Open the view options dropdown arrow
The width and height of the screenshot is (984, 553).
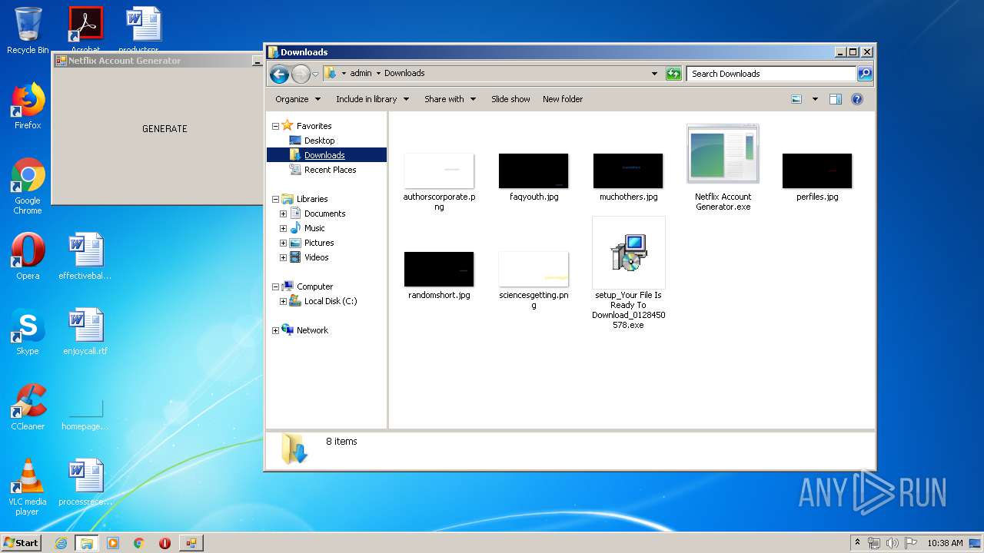tap(815, 99)
